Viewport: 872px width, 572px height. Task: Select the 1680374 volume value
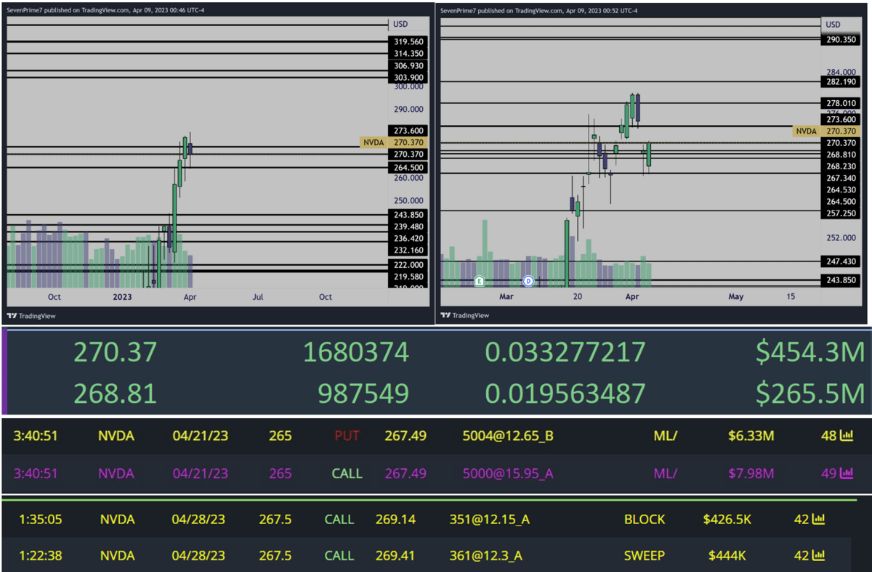356,352
